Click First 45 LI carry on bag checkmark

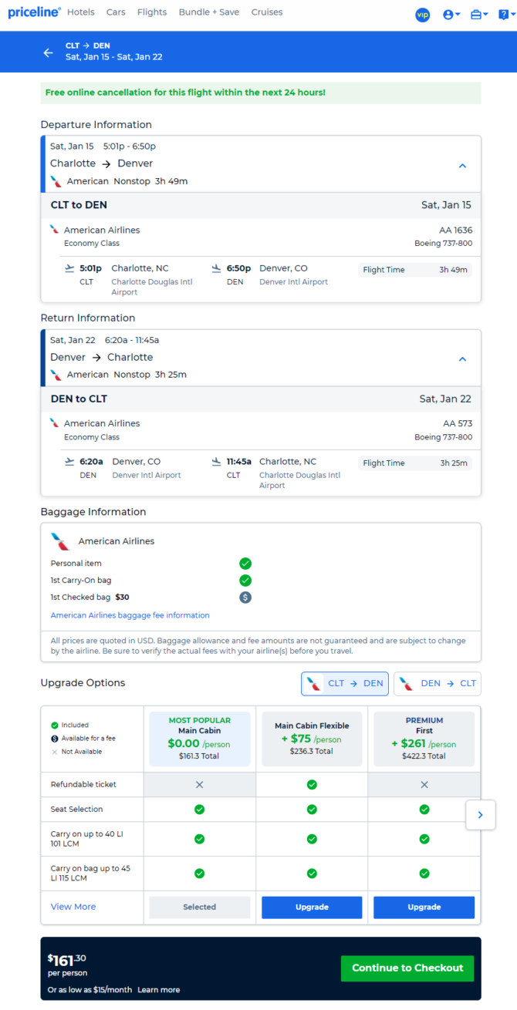[424, 874]
